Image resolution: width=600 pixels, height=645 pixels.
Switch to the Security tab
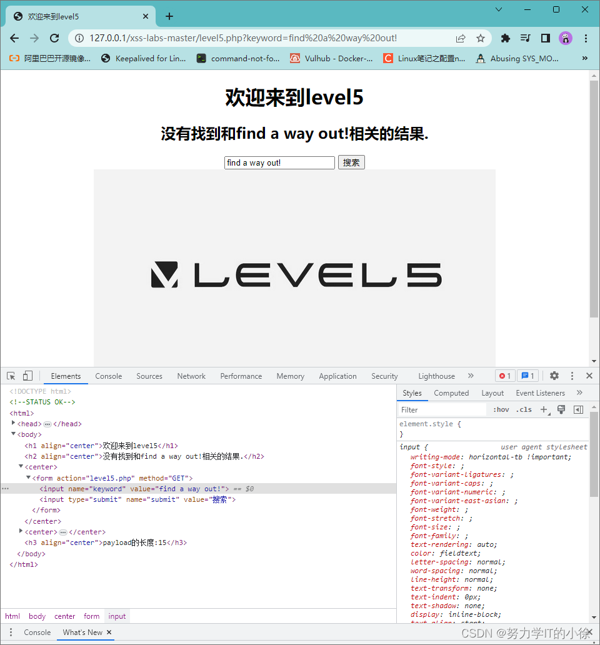pyautogui.click(x=384, y=376)
